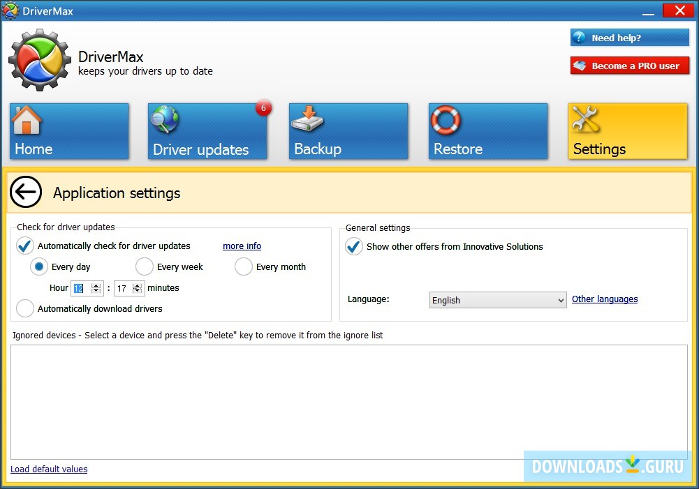
Task: Click Load default values
Action: point(49,469)
